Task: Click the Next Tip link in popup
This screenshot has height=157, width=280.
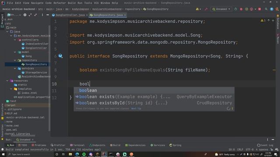Action: pos(136,109)
